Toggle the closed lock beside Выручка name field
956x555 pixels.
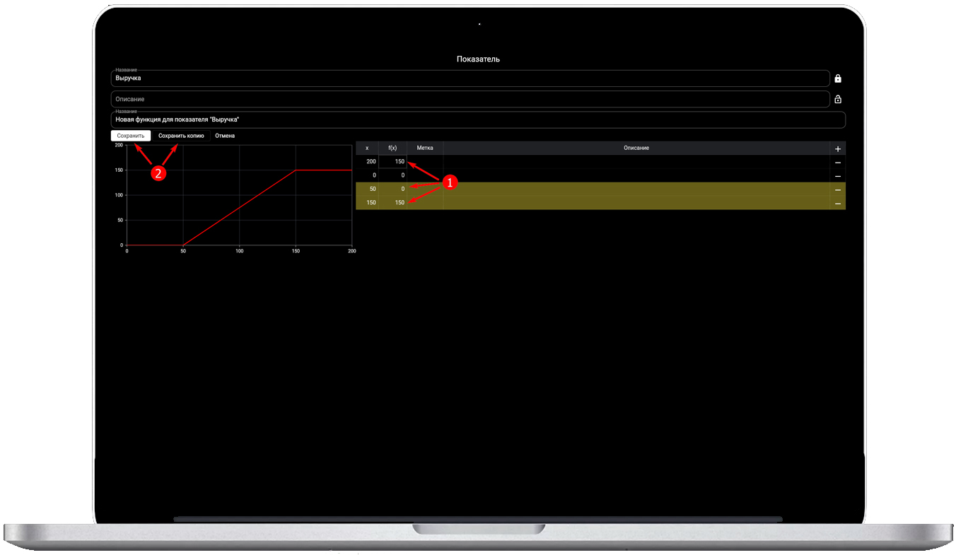[x=838, y=78]
